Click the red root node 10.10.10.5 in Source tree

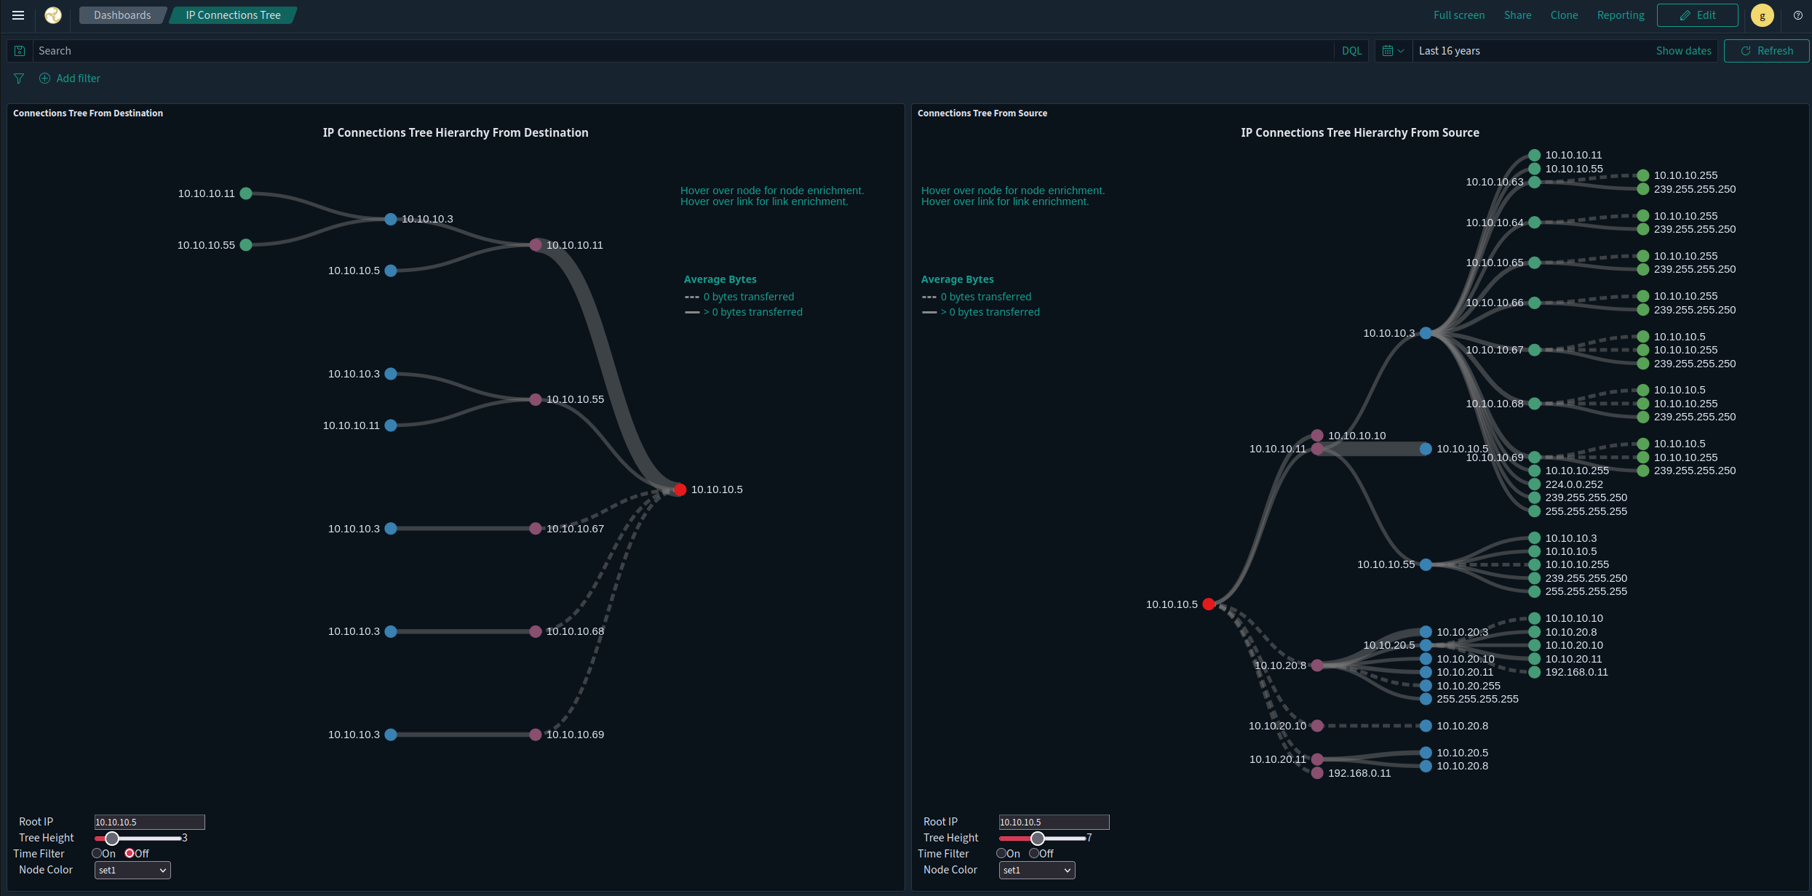coord(1209,604)
